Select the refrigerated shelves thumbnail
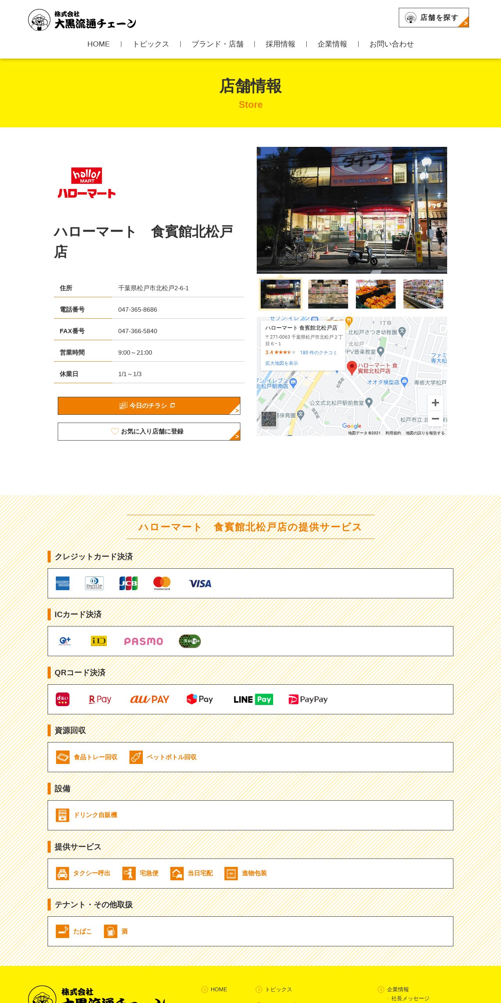 tap(423, 294)
